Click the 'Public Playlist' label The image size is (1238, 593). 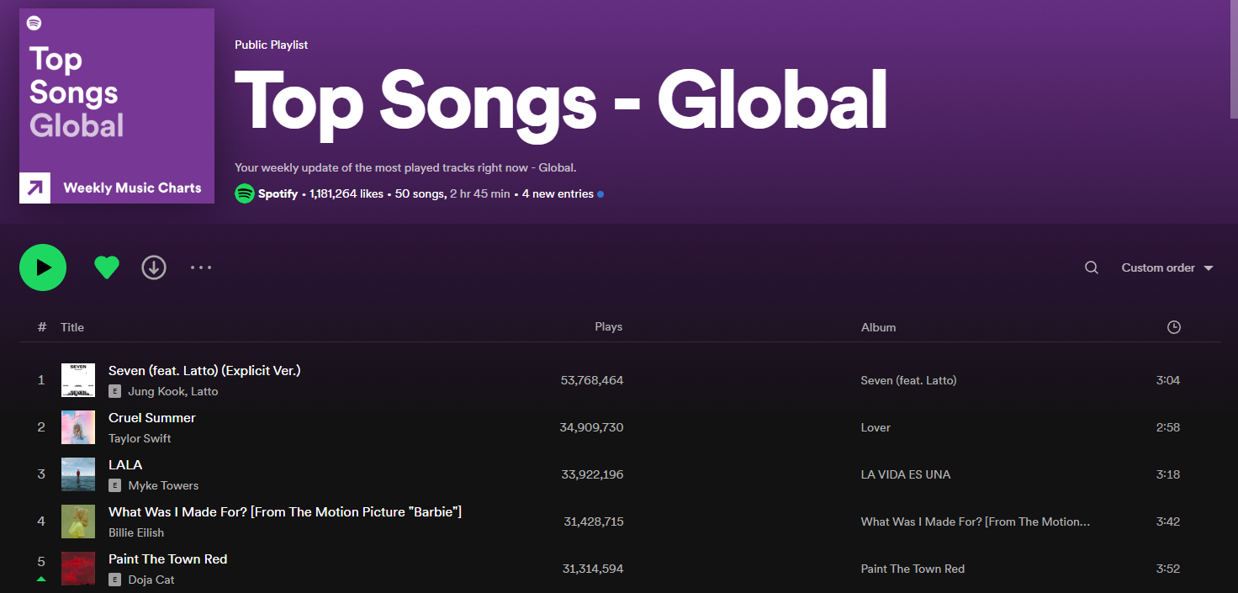(271, 45)
